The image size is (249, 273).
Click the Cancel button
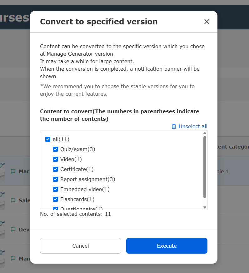click(x=81, y=246)
